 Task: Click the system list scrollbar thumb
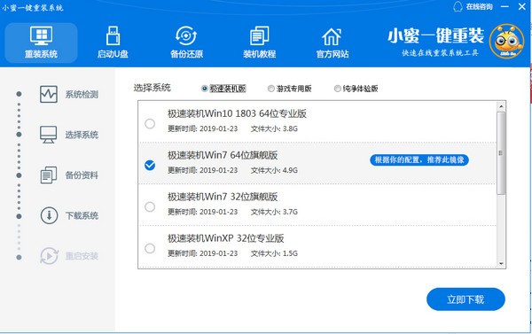pyautogui.click(x=501, y=153)
